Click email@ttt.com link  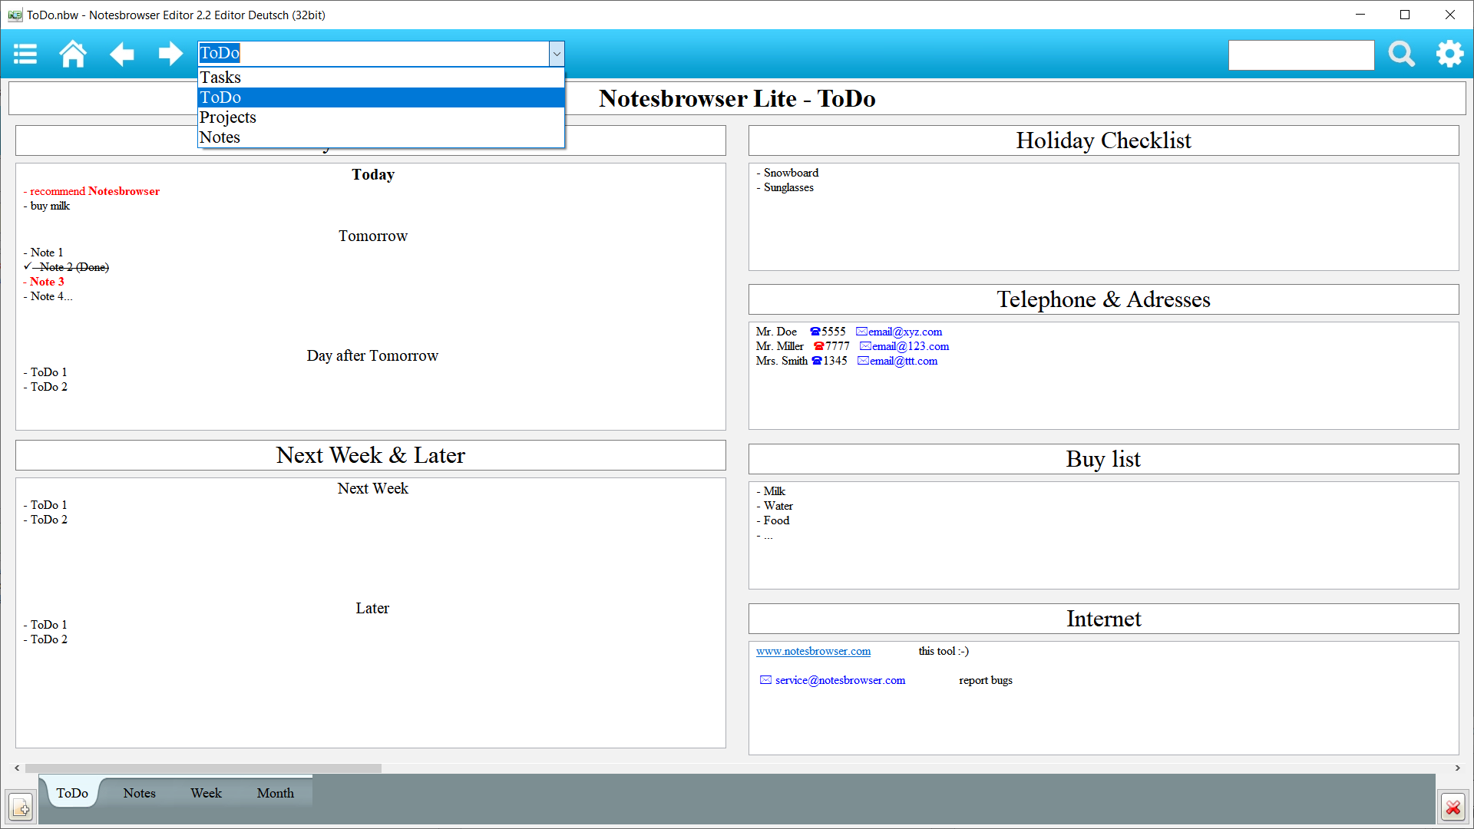pos(904,361)
